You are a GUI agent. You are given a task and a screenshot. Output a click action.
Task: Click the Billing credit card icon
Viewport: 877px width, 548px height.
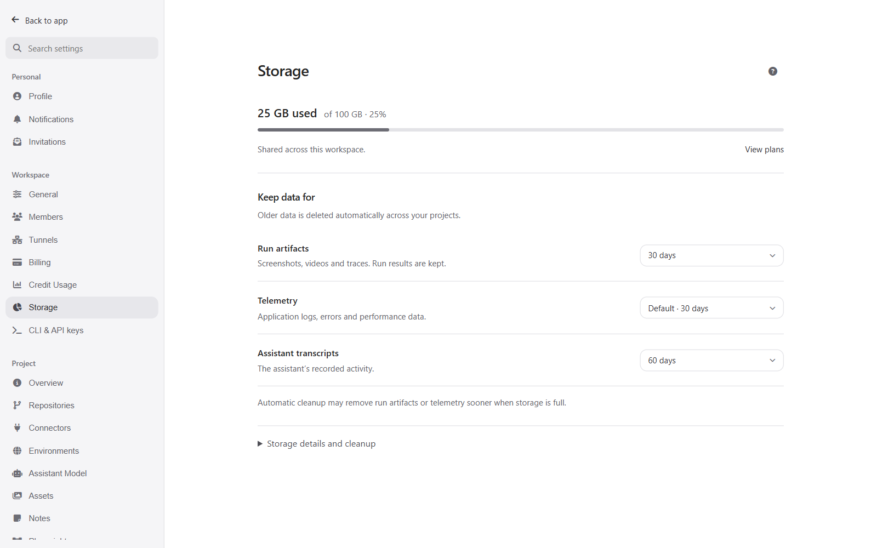pos(18,262)
